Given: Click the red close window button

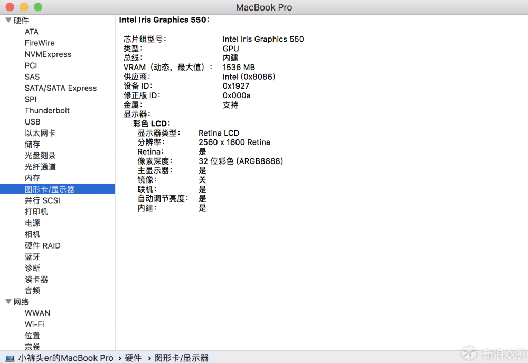Looking at the screenshot, I should click(10, 7).
